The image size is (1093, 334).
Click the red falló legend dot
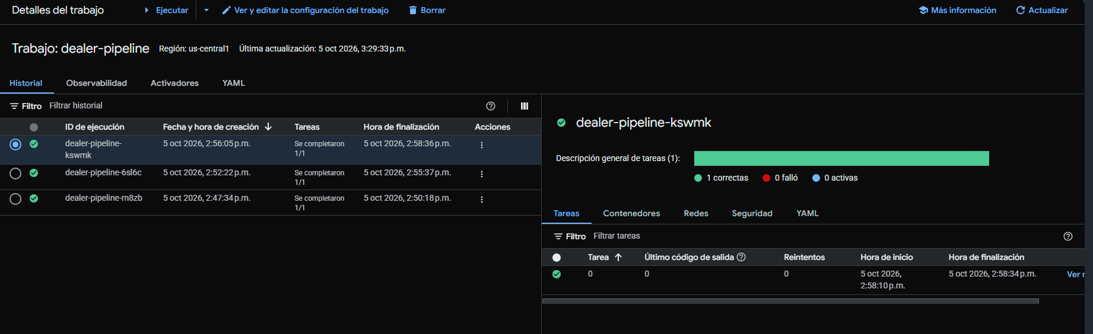766,178
